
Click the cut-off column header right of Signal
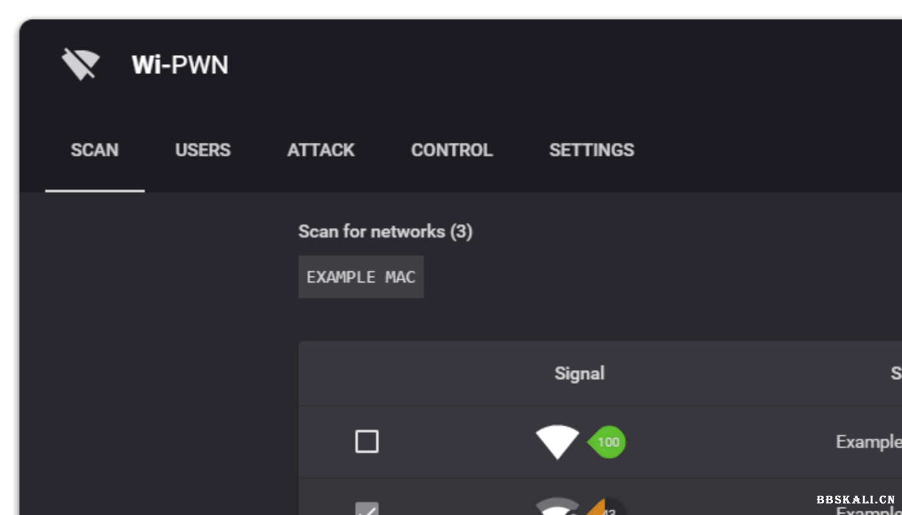(x=896, y=374)
